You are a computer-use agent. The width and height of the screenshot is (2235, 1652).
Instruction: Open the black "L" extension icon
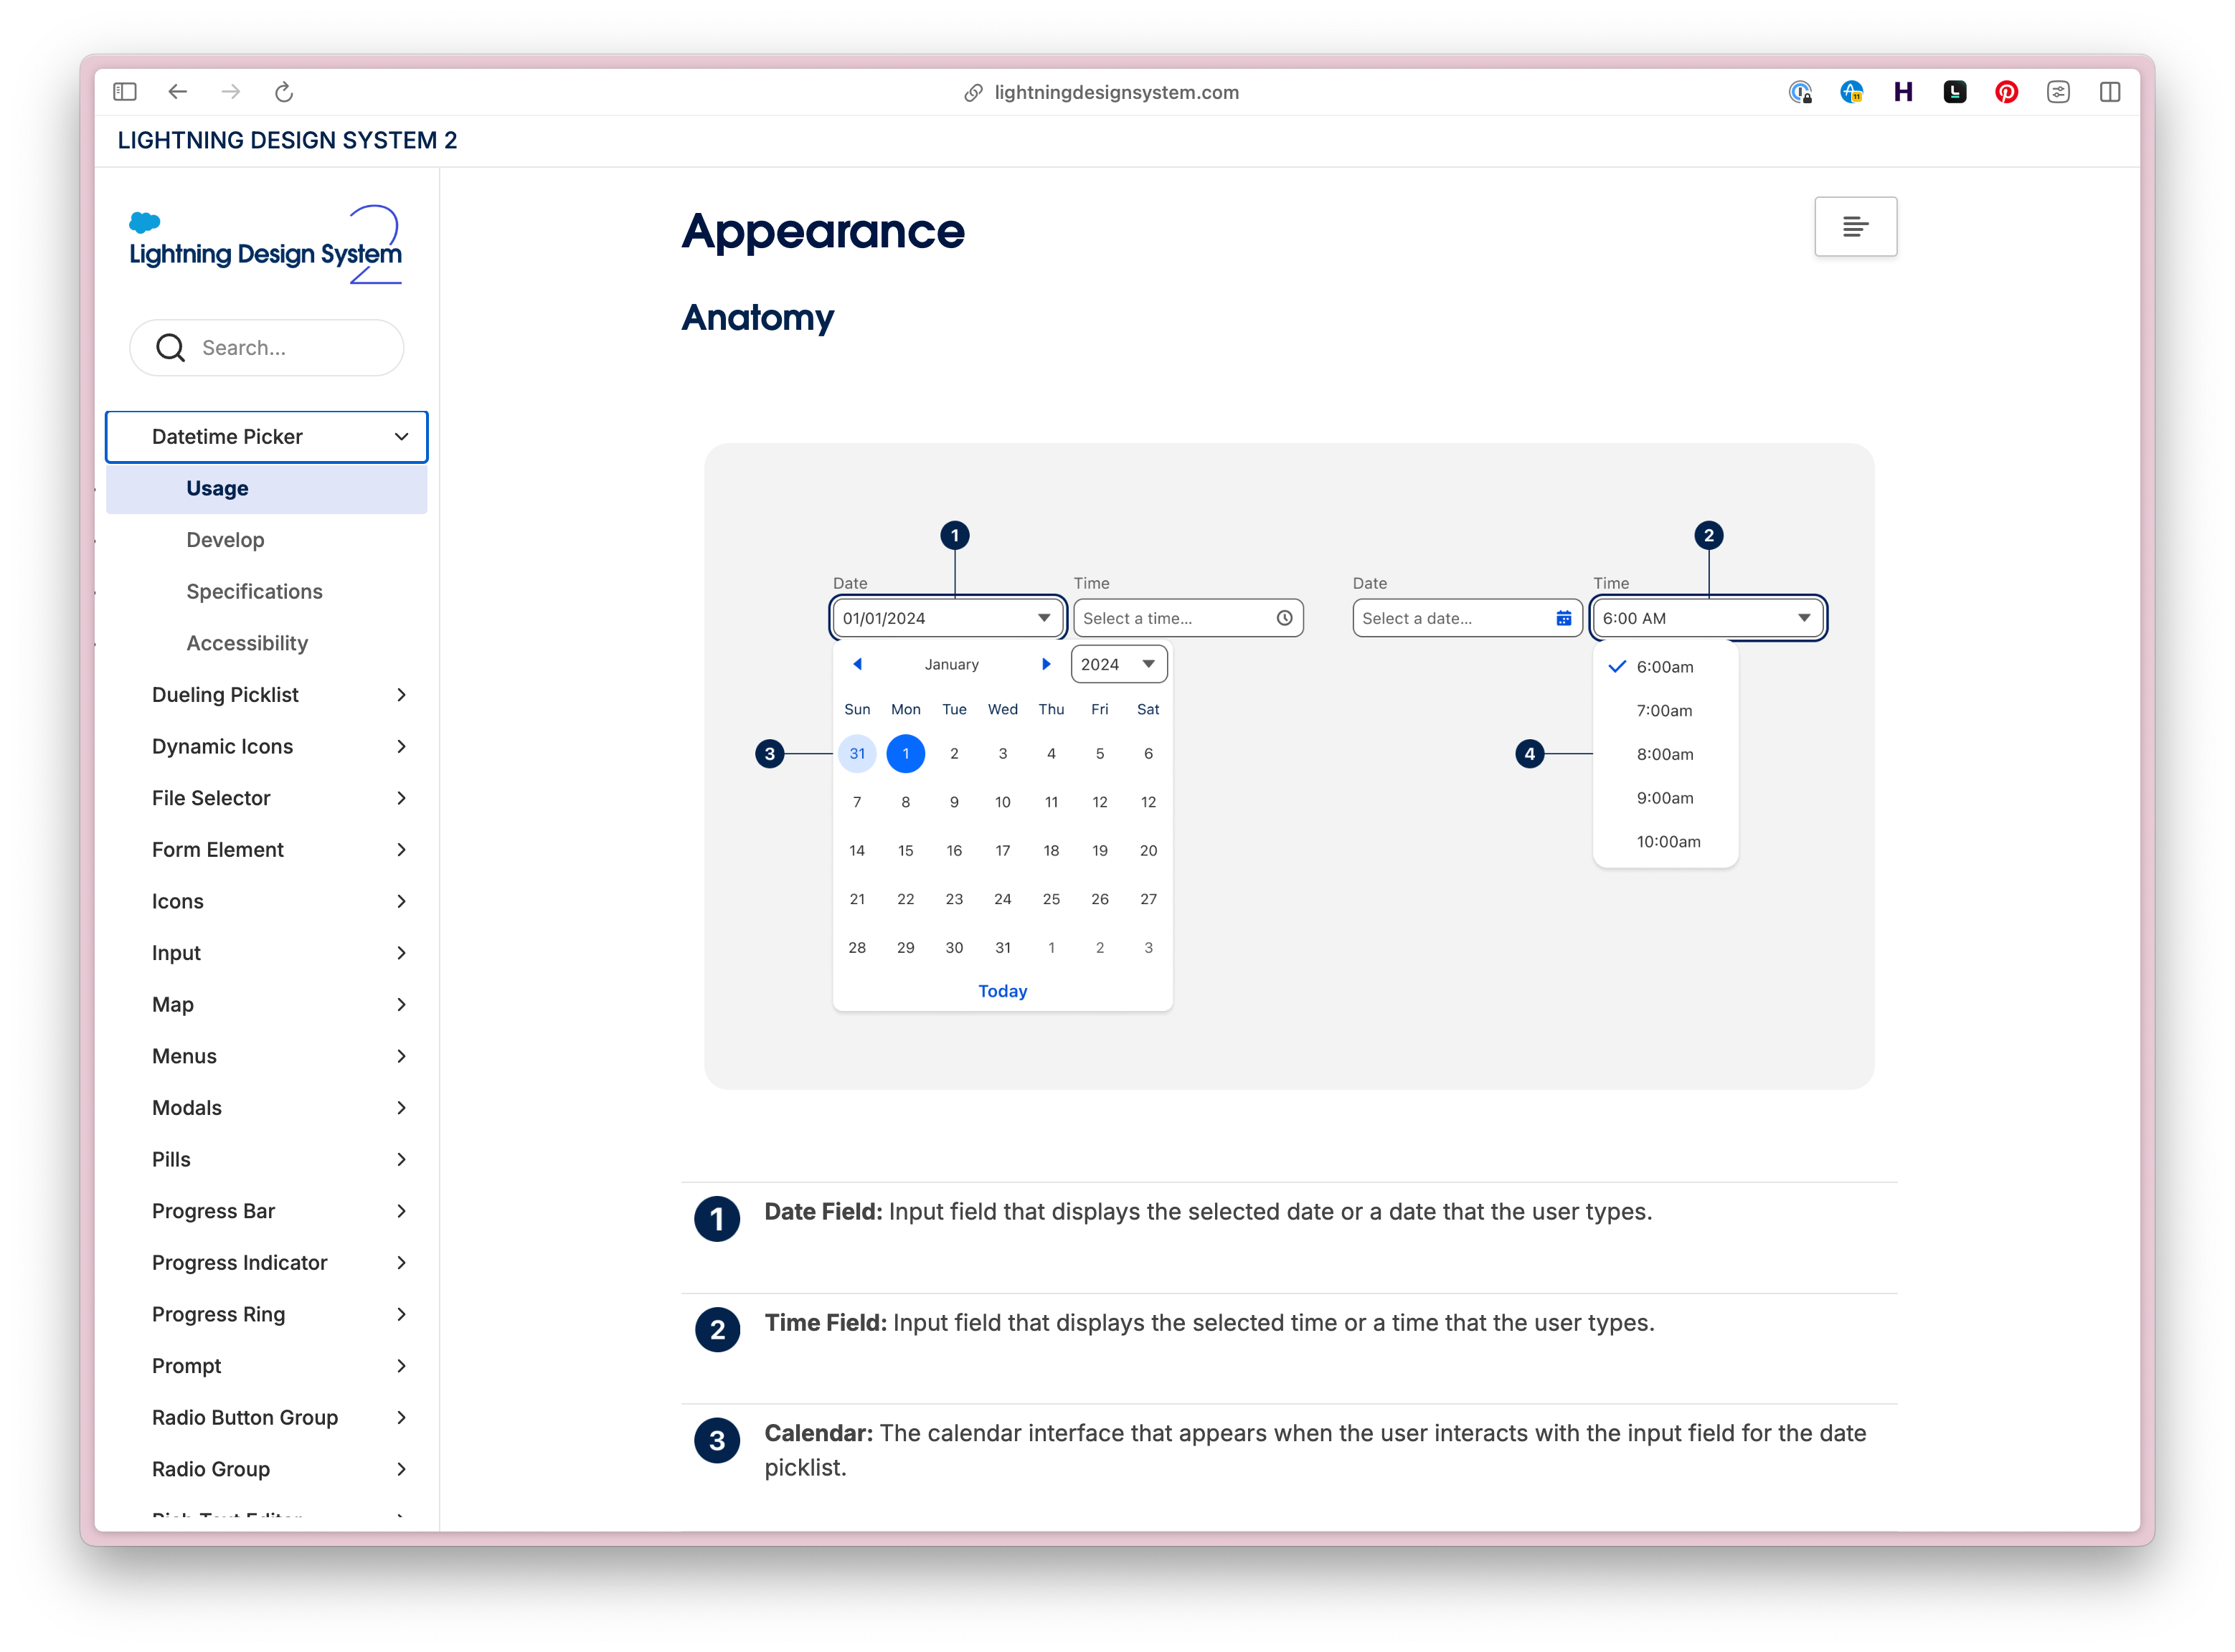(x=1955, y=92)
